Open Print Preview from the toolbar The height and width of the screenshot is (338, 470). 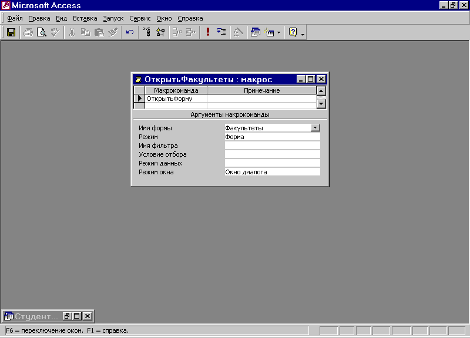[x=41, y=32]
